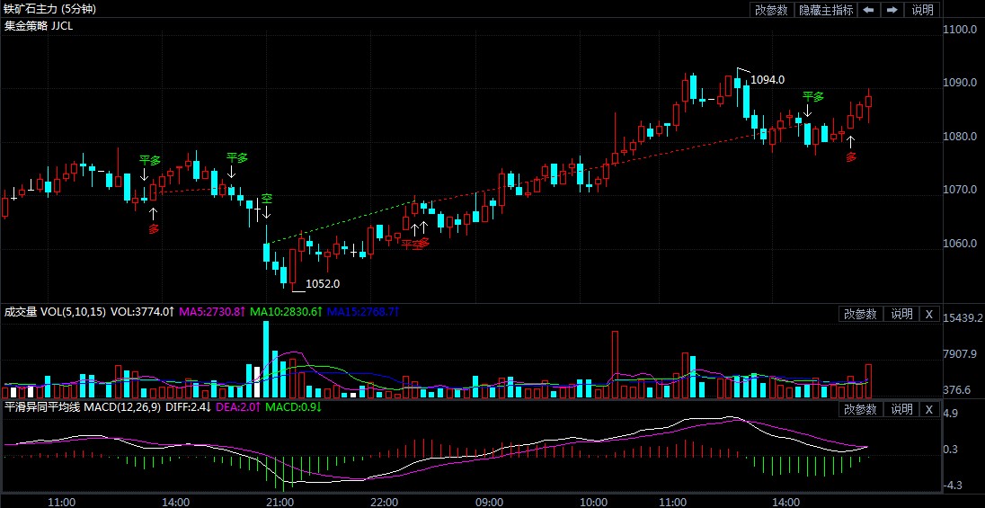Open 说明 for the main chart

coord(922,9)
